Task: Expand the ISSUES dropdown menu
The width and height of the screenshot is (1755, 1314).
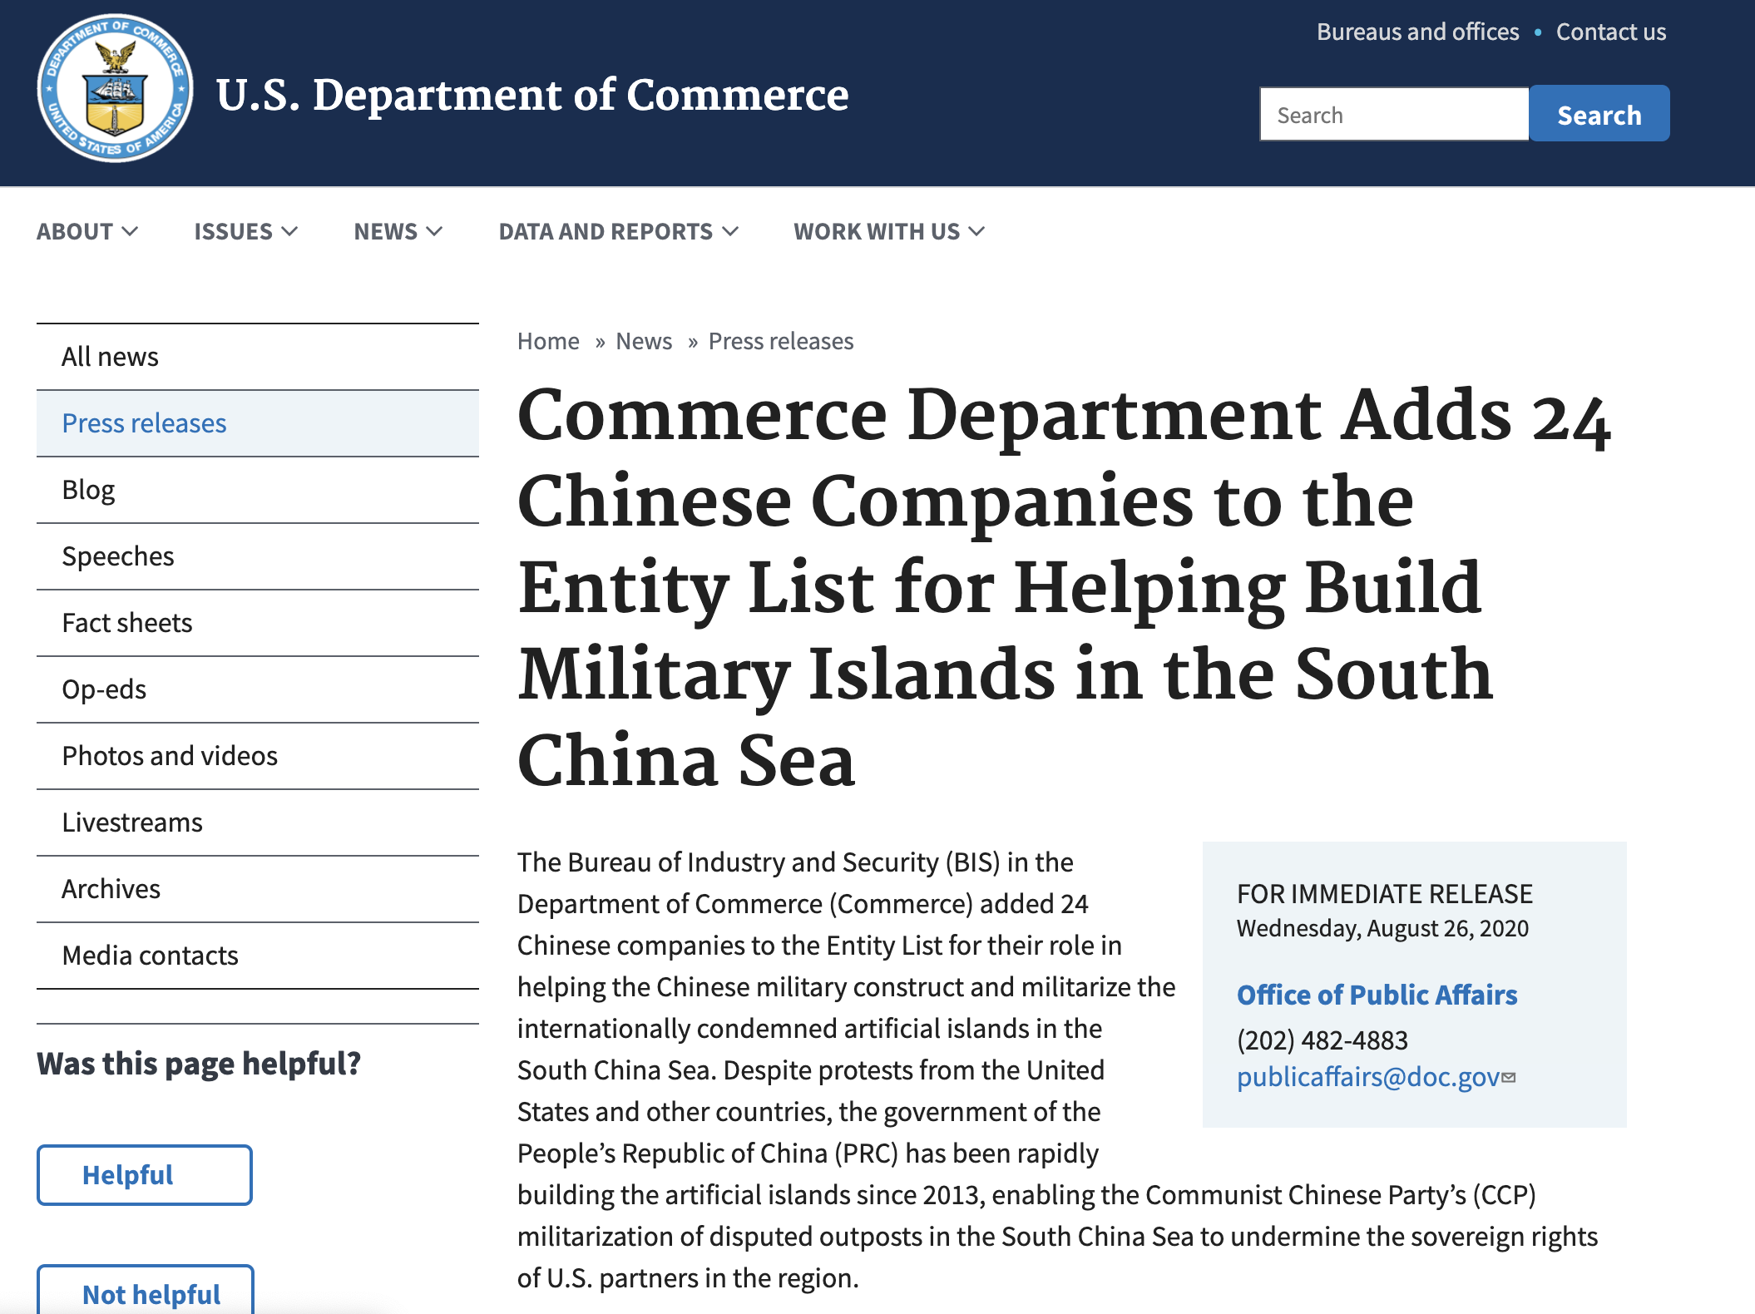Action: point(245,231)
